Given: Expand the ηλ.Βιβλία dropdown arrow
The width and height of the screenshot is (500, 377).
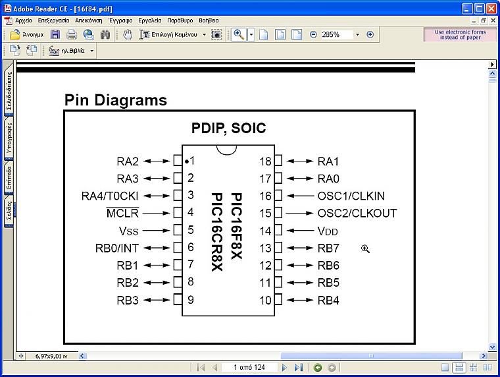Looking at the screenshot, I should point(92,51).
